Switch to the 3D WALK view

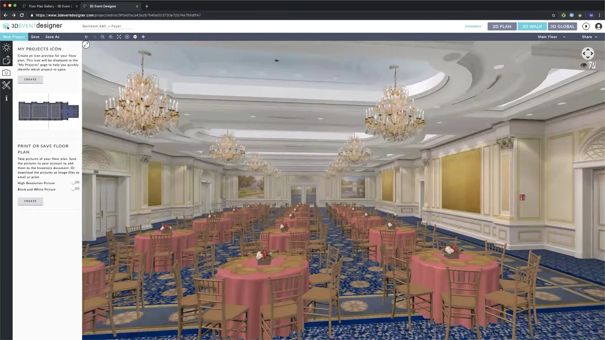(532, 26)
